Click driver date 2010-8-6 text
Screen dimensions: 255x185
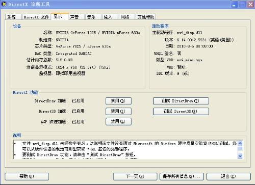pyautogui.click(x=195, y=46)
